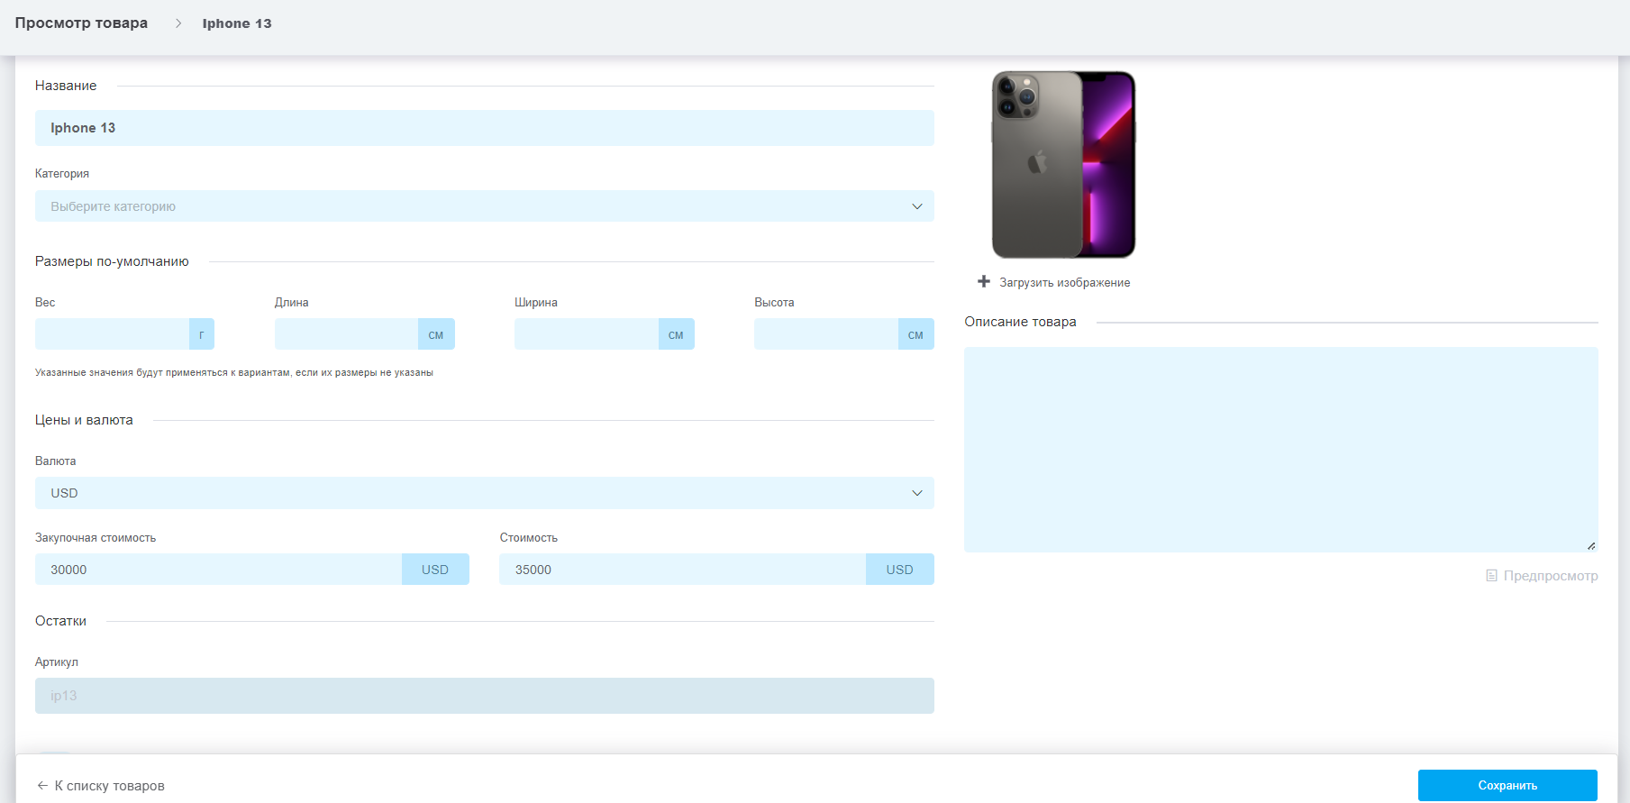This screenshot has width=1630, height=803.
Task: Click the Вес weight input field
Action: pyautogui.click(x=112, y=334)
